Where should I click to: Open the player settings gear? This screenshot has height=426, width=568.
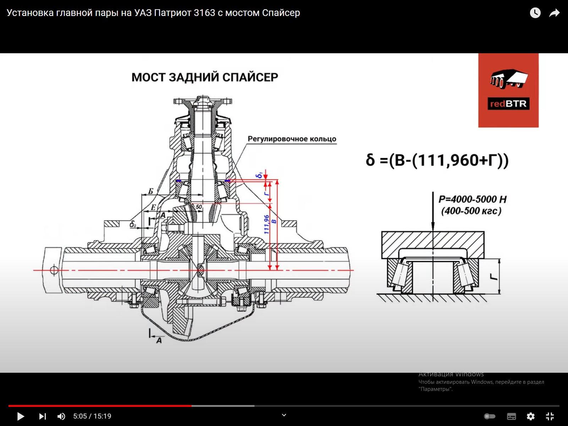click(531, 416)
